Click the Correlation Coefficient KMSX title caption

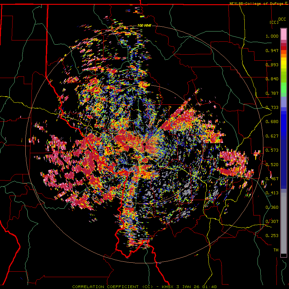click(144, 287)
